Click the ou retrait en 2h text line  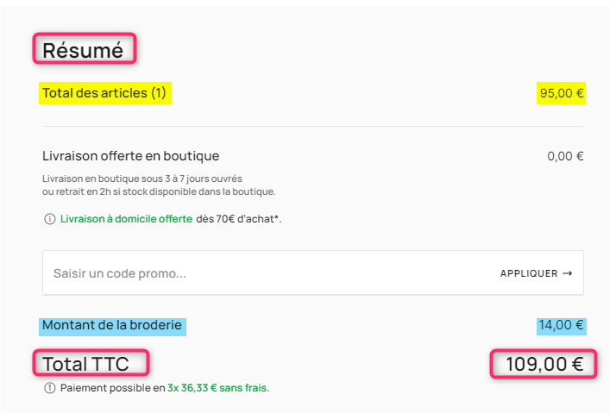(159, 191)
